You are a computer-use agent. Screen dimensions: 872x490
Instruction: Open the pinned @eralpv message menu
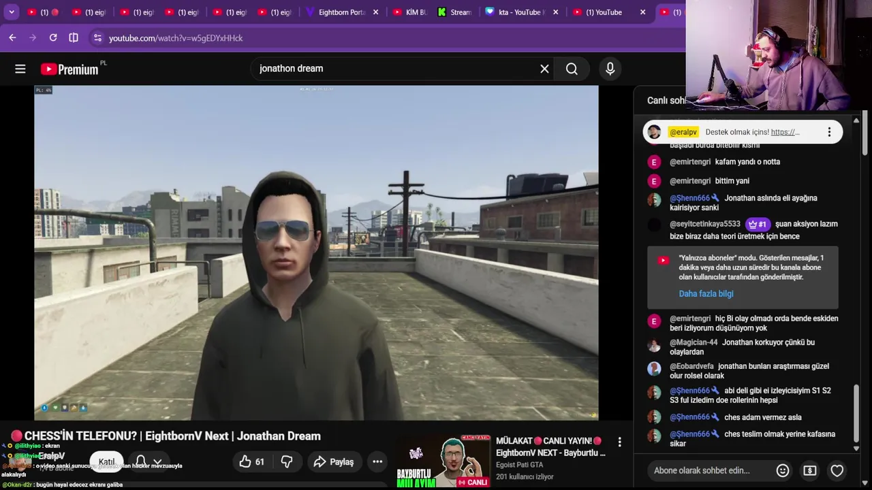[829, 132]
